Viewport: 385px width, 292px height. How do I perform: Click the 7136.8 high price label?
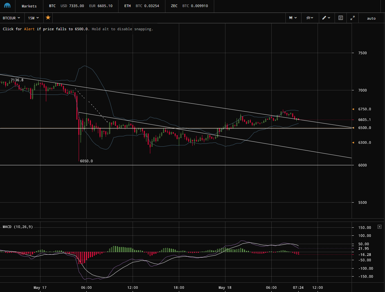pos(17,80)
